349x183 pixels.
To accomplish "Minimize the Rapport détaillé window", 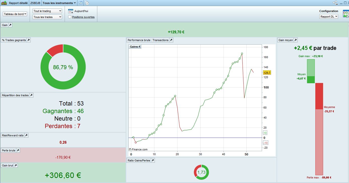I will tap(341, 3).
